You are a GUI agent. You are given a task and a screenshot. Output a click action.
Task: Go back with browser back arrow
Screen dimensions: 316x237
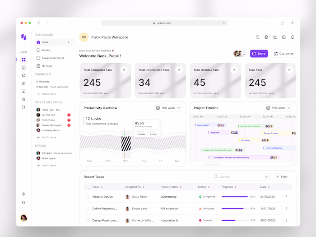pyautogui.click(x=39, y=23)
